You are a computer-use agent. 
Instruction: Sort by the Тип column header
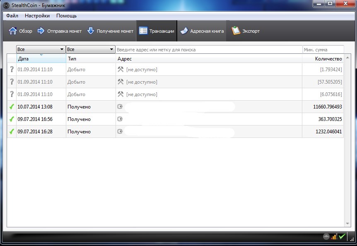(x=91, y=58)
